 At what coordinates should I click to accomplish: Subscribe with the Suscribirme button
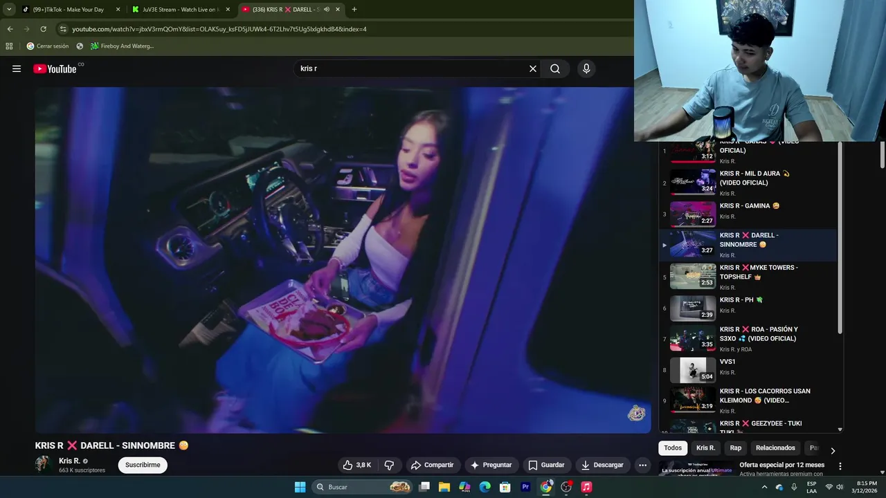(x=143, y=465)
